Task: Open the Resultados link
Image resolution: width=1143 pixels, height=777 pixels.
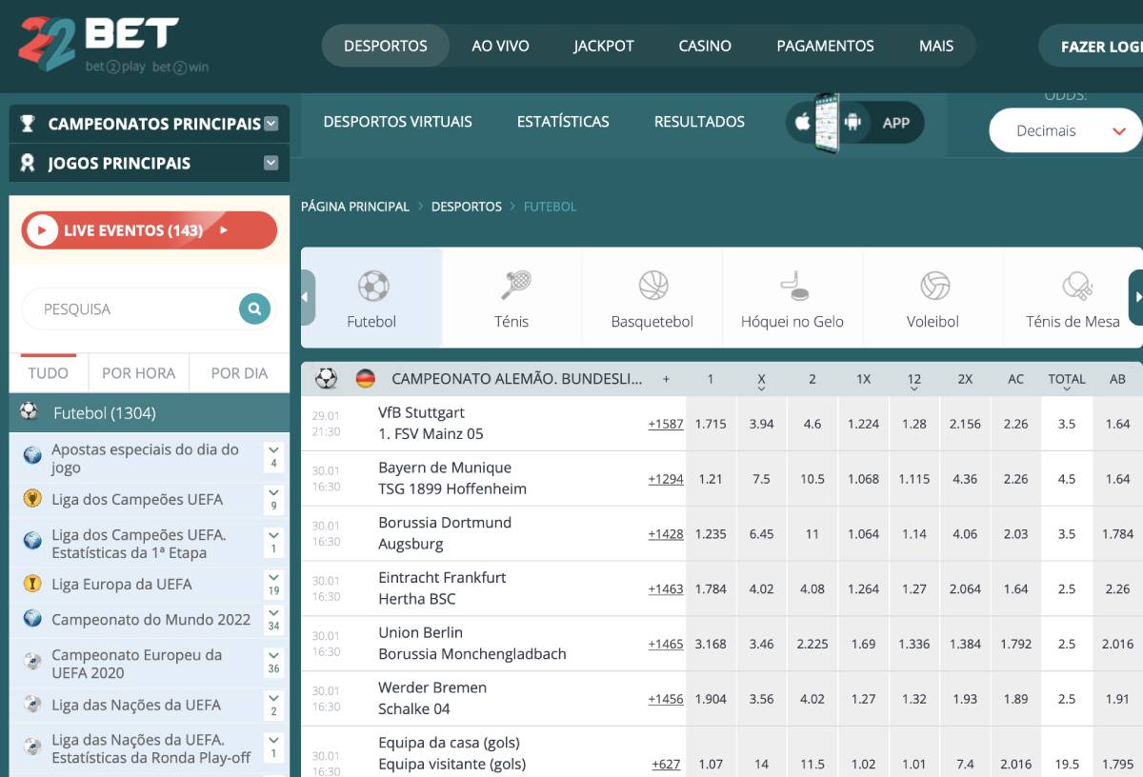Action: click(x=700, y=122)
